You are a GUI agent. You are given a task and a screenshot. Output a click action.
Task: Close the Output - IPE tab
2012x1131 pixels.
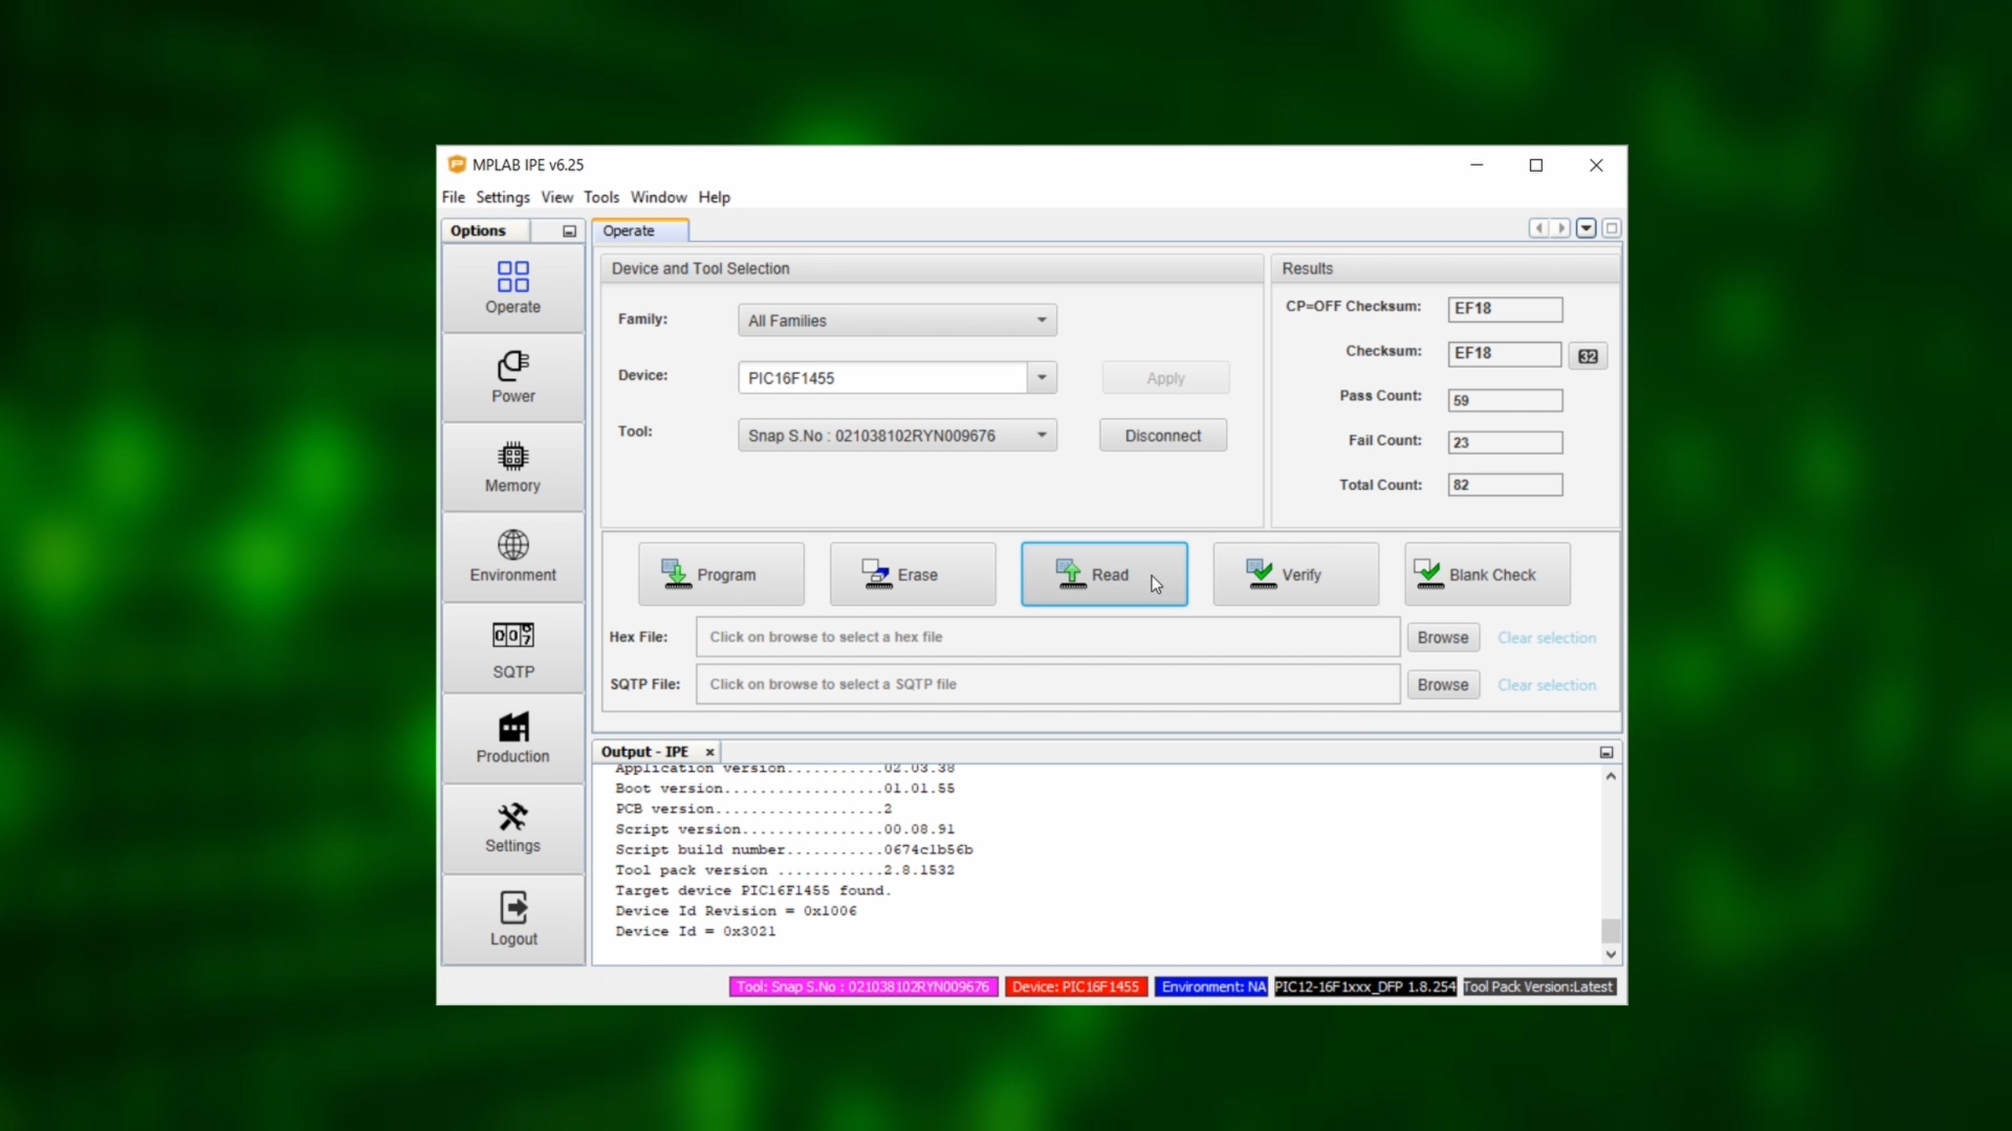(710, 752)
